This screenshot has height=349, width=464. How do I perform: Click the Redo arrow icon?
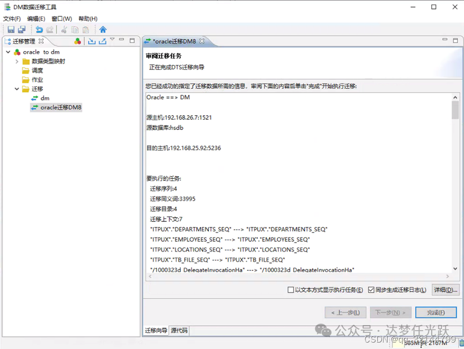point(50,30)
